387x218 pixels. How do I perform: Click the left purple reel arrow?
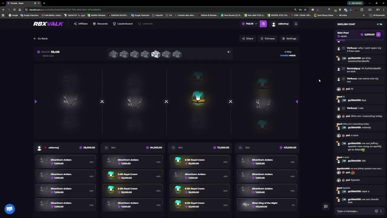click(x=36, y=101)
